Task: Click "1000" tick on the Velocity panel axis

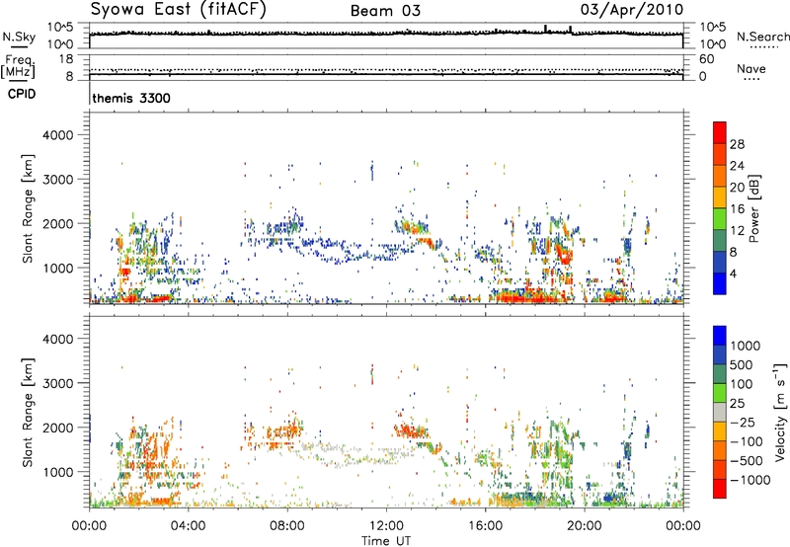Action: click(x=57, y=472)
